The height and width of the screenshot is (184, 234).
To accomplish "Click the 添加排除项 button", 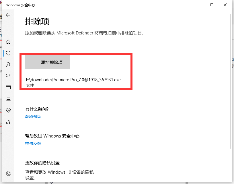I will [47, 62].
